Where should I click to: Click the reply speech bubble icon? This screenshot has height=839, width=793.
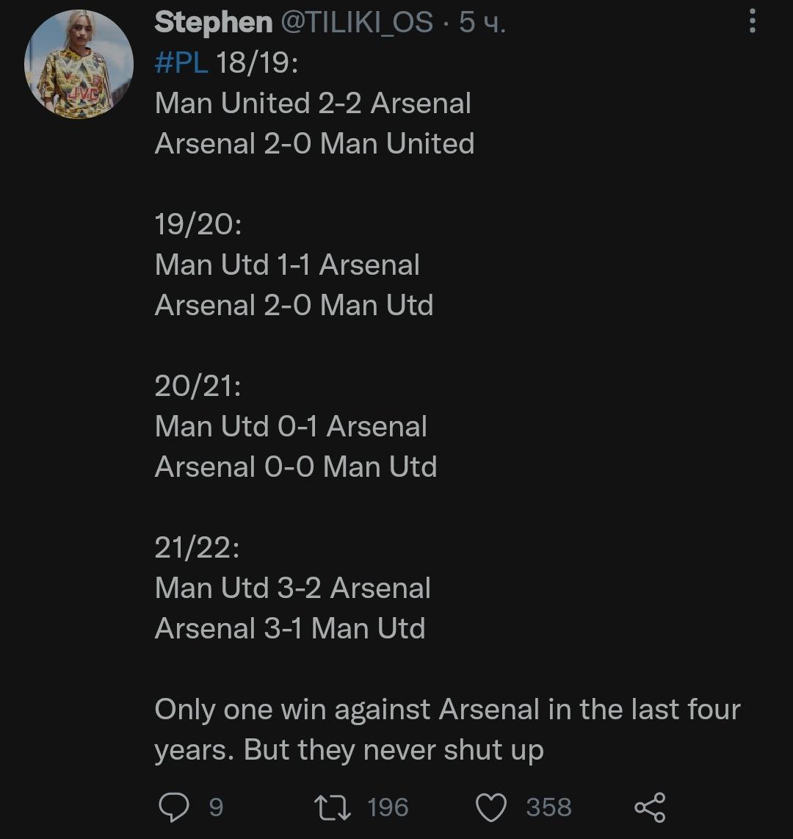[x=174, y=807]
